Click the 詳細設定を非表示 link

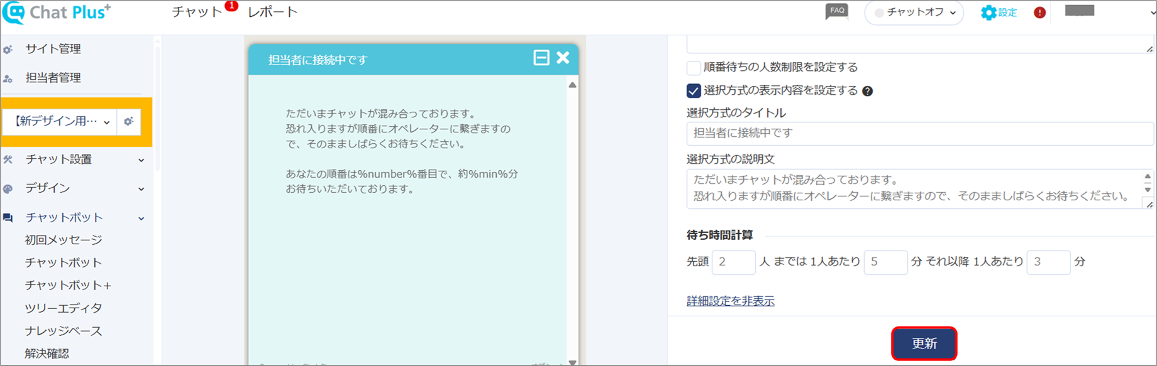(730, 301)
